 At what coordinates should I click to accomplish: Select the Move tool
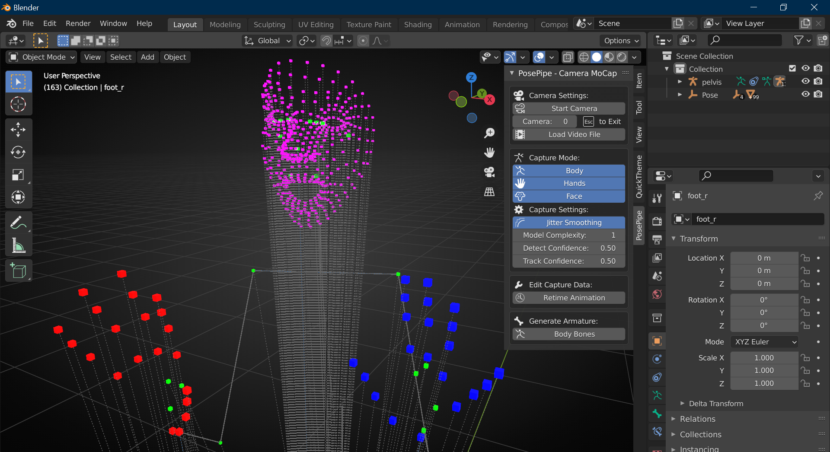coord(18,129)
